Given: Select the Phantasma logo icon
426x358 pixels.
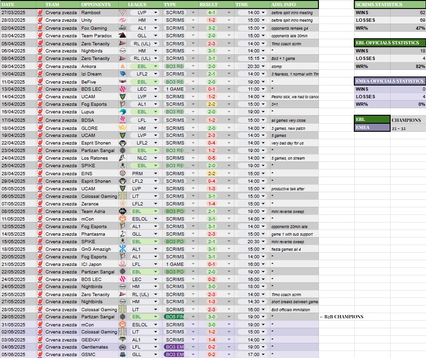Looking at the screenshot, I should click(123, 234).
